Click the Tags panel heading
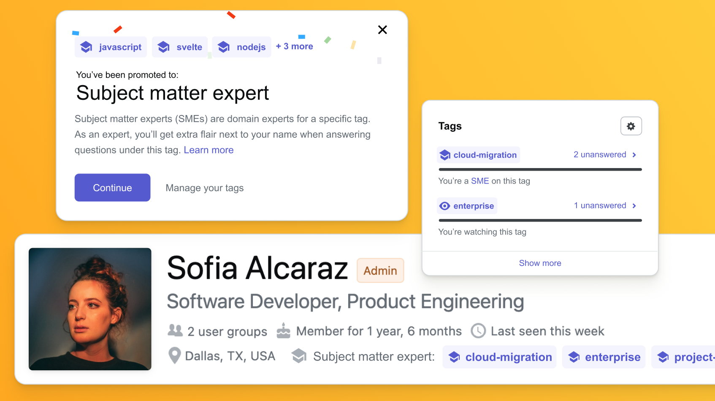Image resolution: width=715 pixels, height=401 pixels. 450,126
